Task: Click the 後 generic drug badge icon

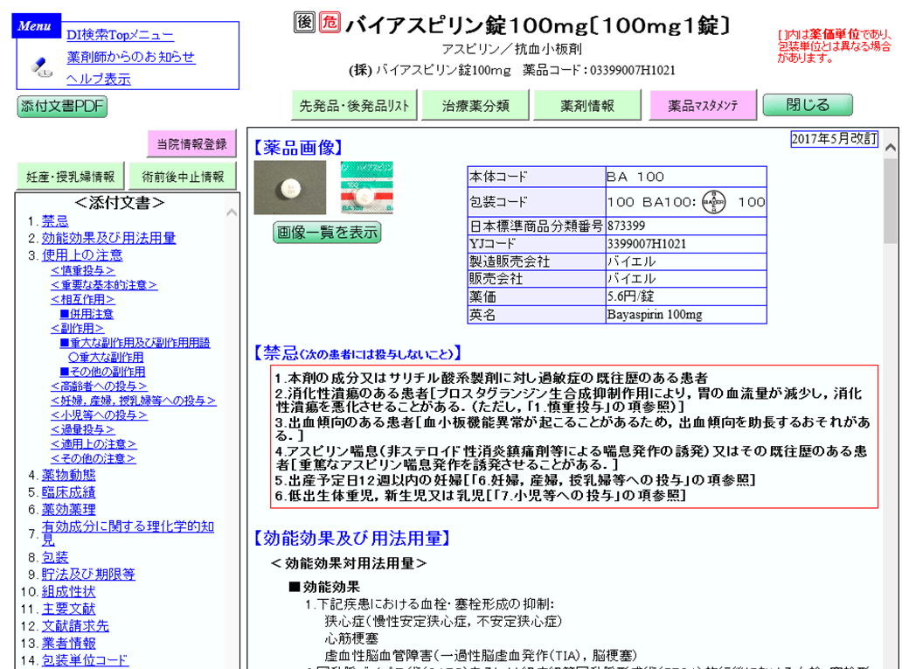Action: coord(304,23)
